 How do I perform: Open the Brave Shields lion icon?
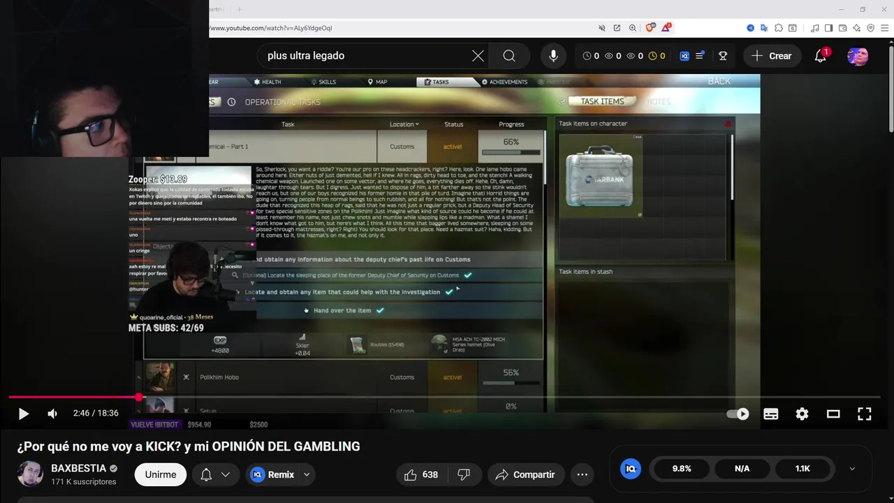click(x=650, y=28)
